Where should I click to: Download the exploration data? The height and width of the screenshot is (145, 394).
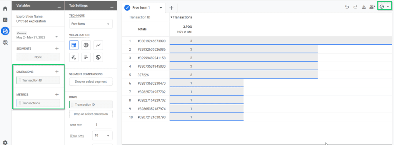coord(364,7)
